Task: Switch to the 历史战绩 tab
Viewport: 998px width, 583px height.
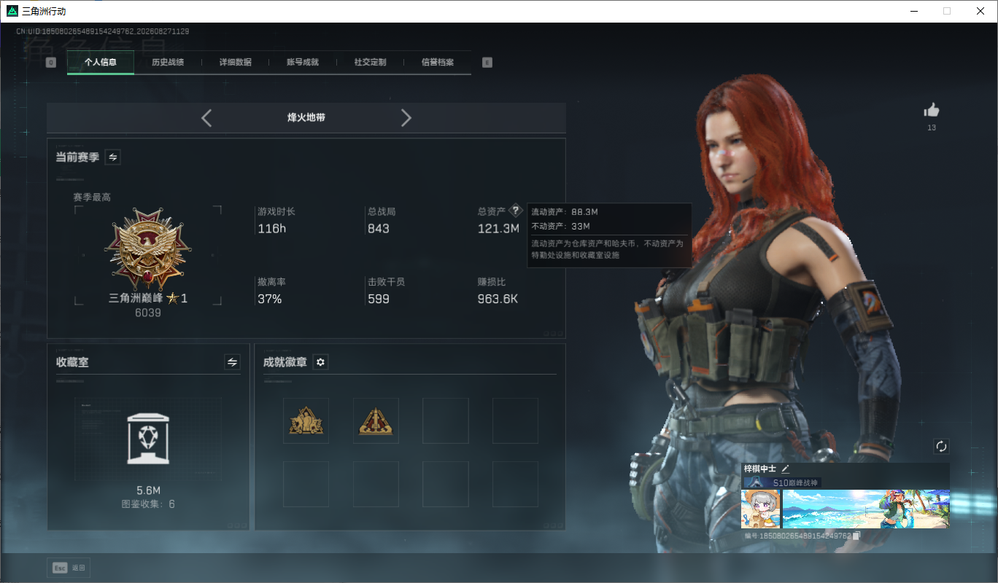Action: click(x=168, y=63)
